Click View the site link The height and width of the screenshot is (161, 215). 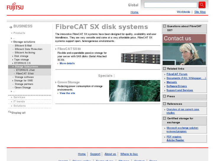(67, 93)
